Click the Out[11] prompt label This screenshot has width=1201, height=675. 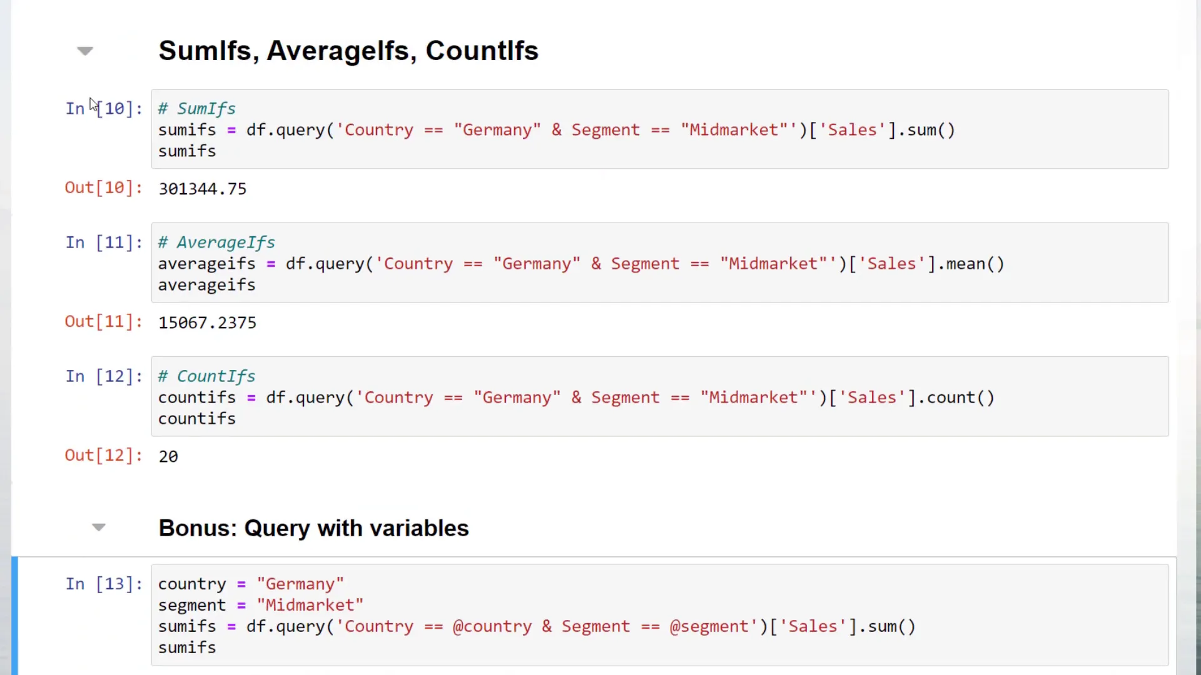[104, 321]
